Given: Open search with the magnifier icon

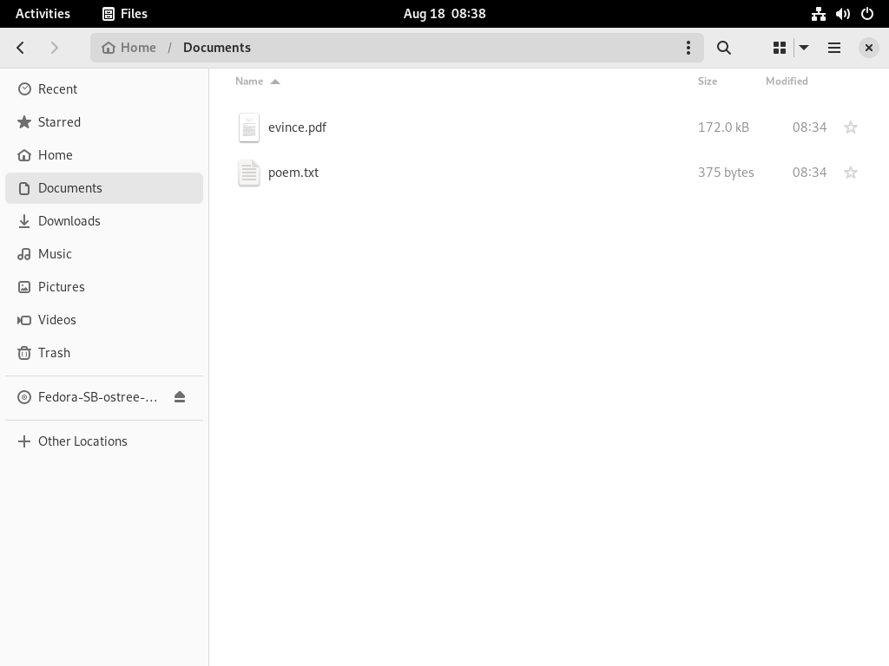Looking at the screenshot, I should (723, 48).
